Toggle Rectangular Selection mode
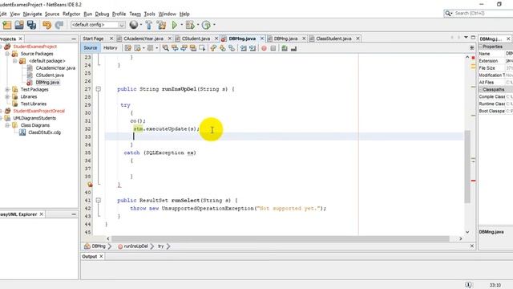 (203, 48)
